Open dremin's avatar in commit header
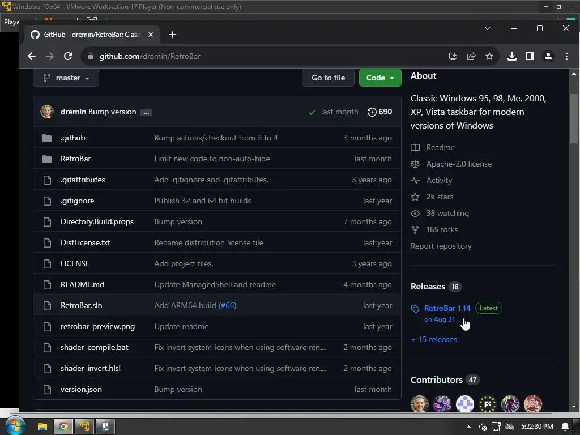 (47, 112)
